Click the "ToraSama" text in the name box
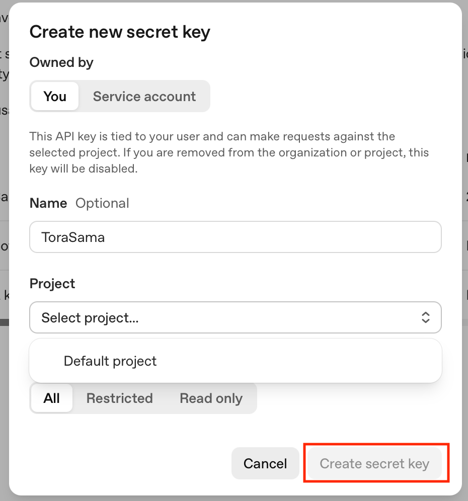468x501 pixels. [73, 237]
